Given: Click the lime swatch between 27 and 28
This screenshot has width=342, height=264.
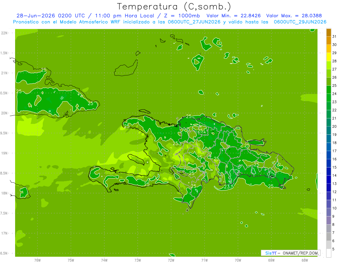Looking at the screenshot, I should point(329,65).
